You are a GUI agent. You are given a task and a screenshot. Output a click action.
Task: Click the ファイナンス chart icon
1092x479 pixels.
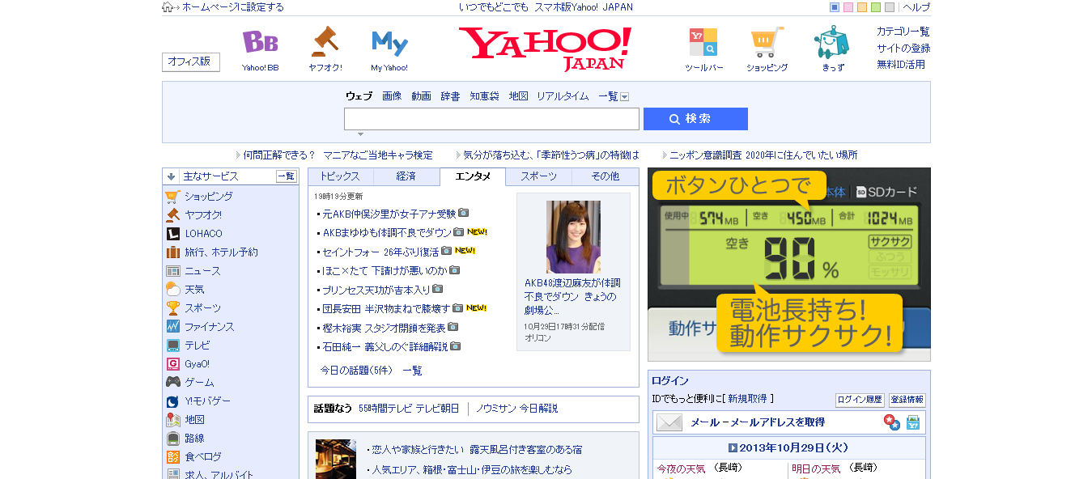pos(172,327)
